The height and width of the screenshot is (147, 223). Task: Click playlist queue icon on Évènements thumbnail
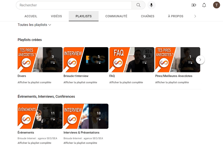53,119
